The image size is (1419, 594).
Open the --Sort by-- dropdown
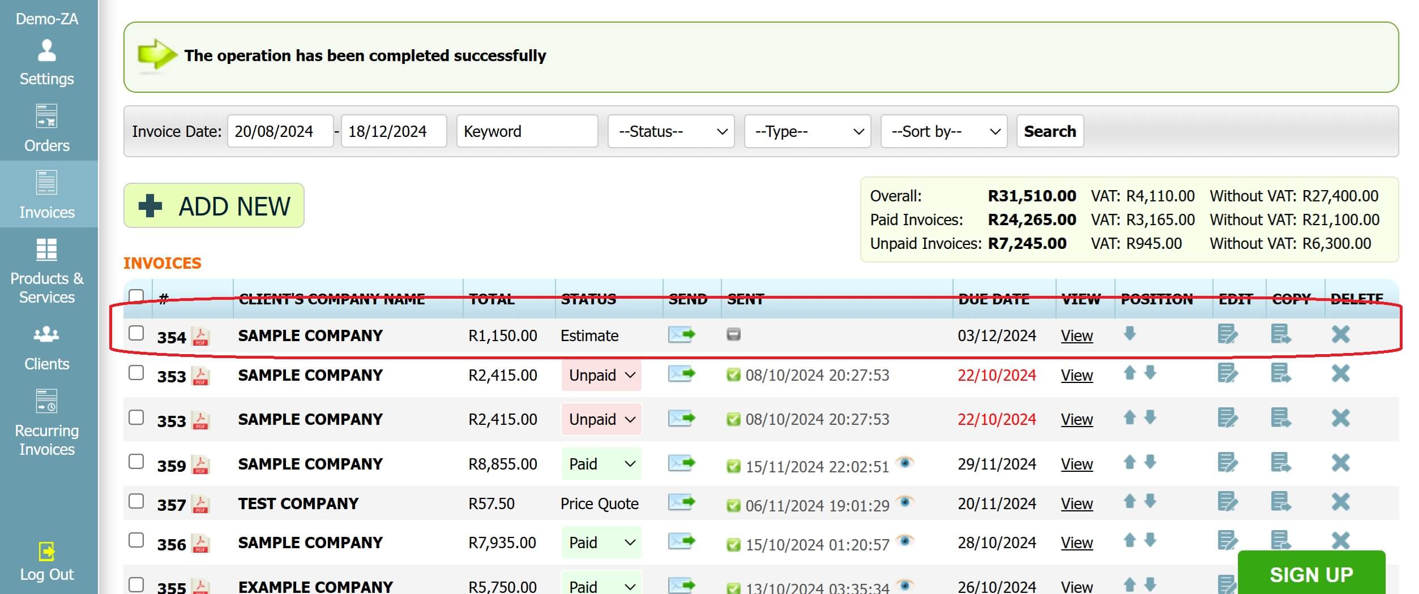[x=944, y=131]
